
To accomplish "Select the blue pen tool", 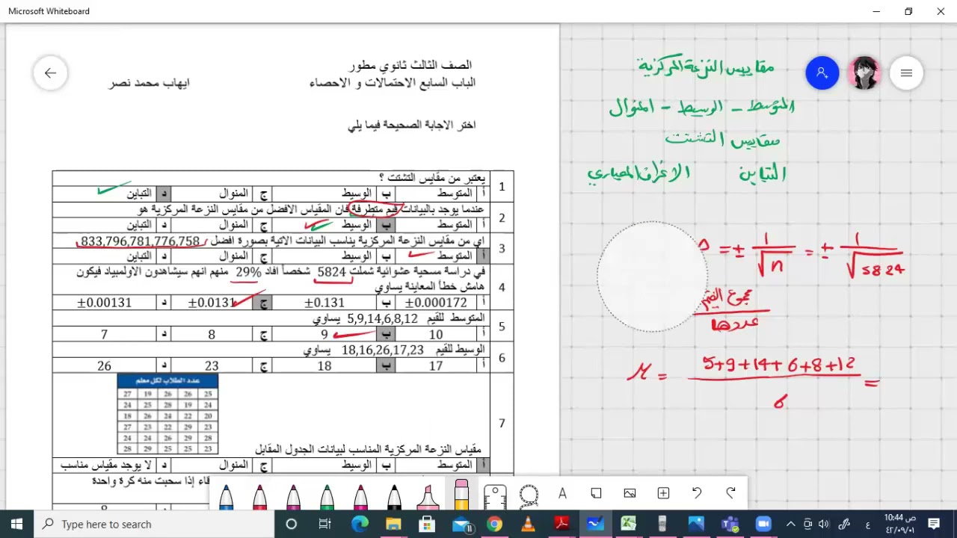I will pyautogui.click(x=226, y=496).
